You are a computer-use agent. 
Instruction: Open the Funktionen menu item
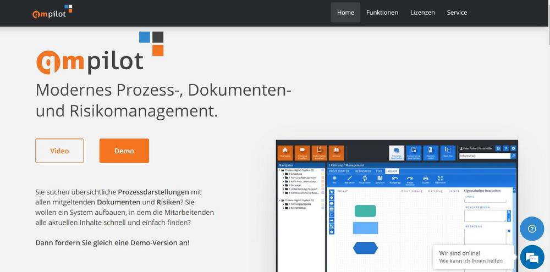(x=382, y=13)
